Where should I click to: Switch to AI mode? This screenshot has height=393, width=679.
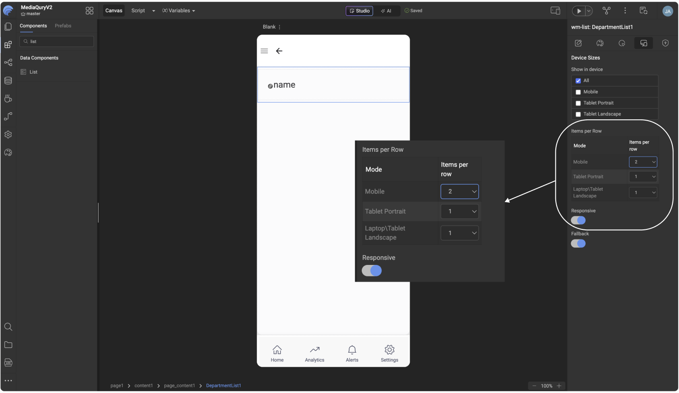[386, 11]
